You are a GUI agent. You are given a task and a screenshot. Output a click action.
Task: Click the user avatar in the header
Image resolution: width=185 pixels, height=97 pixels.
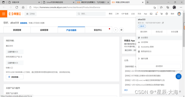[179, 14]
